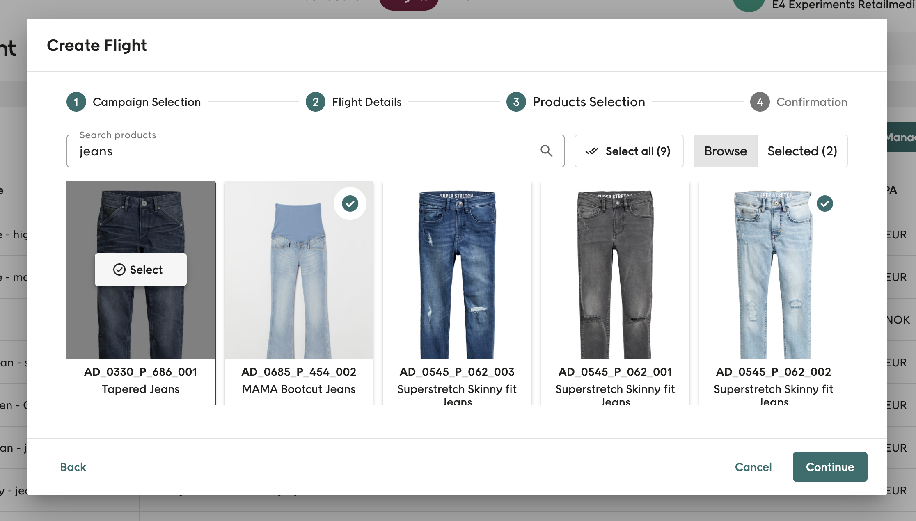The image size is (916, 521).
Task: Click Select all (9) button
Action: click(x=629, y=151)
